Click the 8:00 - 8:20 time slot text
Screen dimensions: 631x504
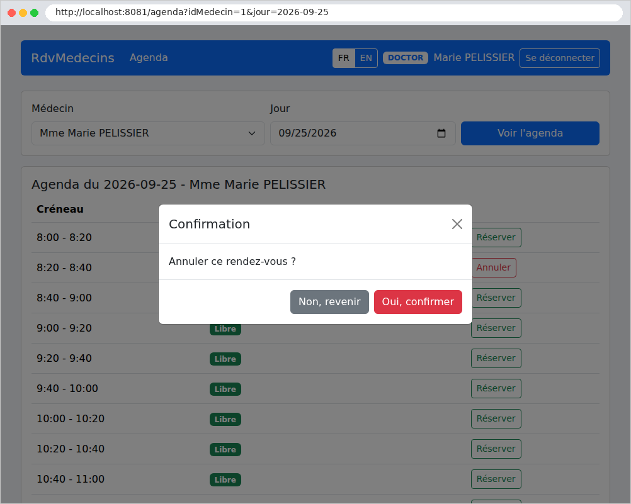[64, 237]
